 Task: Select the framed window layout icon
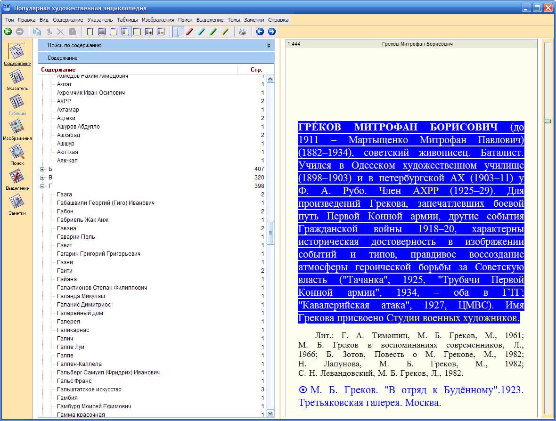coord(114,32)
